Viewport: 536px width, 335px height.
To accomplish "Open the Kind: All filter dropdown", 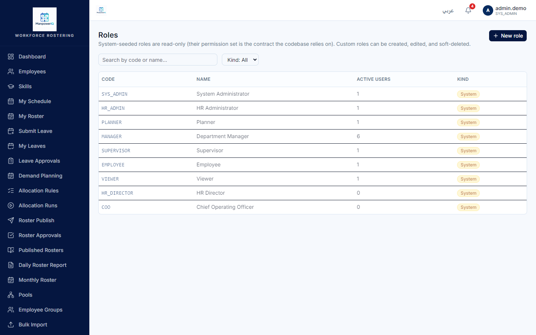I will pyautogui.click(x=240, y=60).
